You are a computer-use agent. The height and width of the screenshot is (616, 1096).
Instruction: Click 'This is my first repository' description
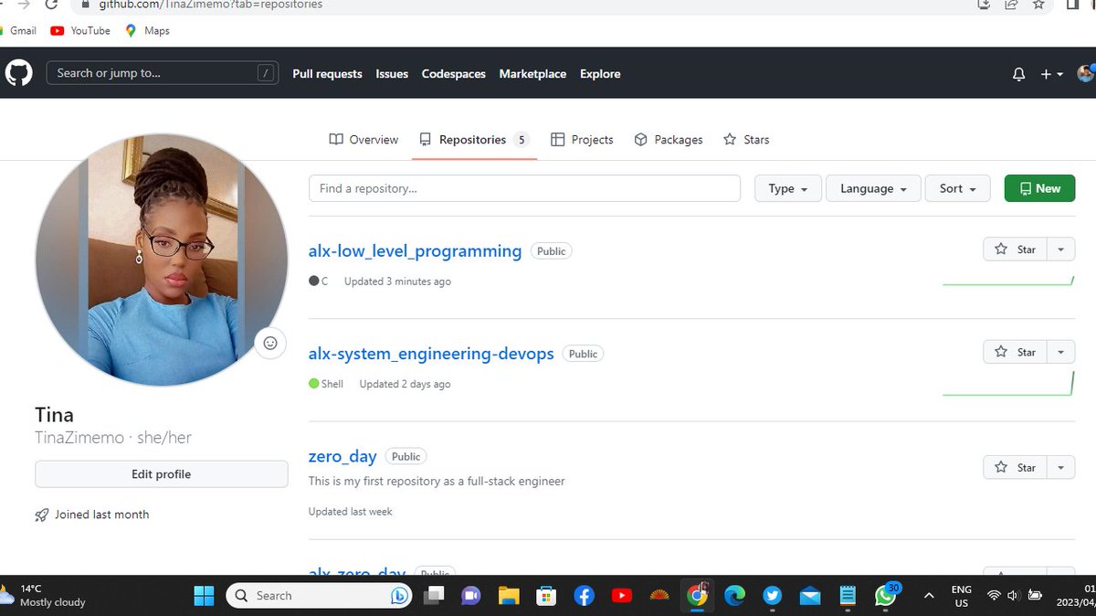[437, 481]
